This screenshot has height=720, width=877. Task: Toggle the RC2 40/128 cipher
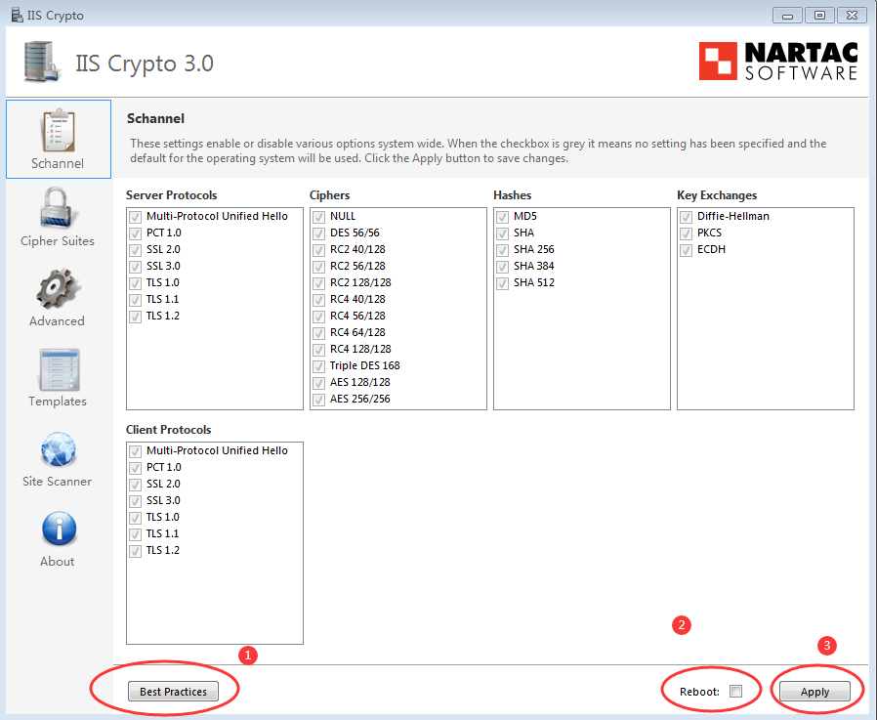[318, 249]
